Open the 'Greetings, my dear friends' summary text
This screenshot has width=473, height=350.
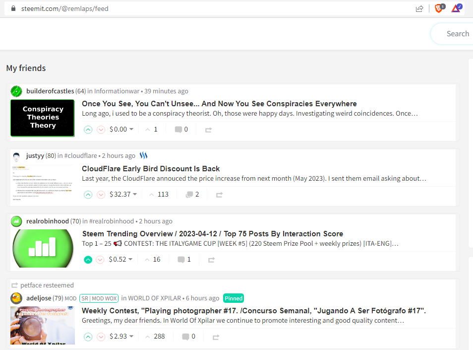243,320
